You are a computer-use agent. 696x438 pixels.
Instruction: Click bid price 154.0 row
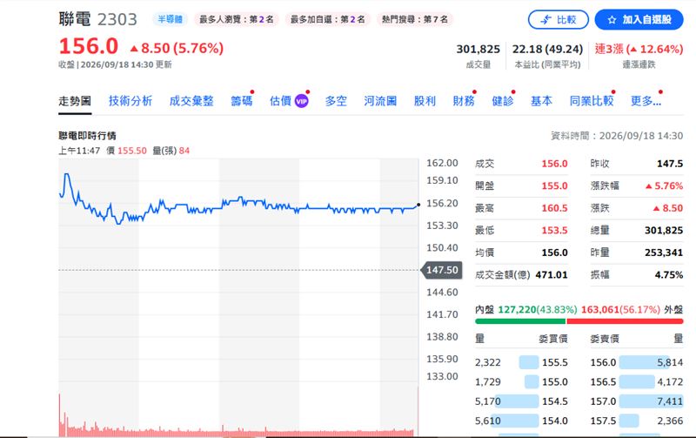pos(521,421)
